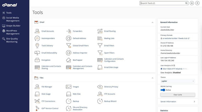Viewport: 202px width, 112px height.
Task: Open the Address Importer icon
Action: pyautogui.click(x=69, y=53)
